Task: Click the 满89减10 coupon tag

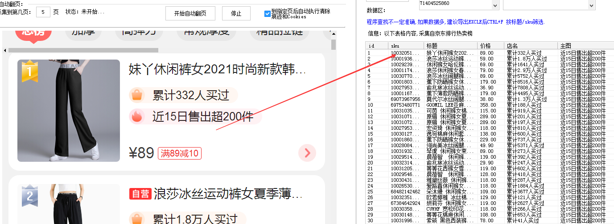Action: [x=180, y=154]
